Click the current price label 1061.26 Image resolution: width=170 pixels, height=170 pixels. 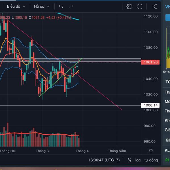[150, 62]
